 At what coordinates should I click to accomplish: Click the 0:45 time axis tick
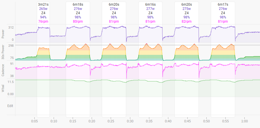coord(187,121)
